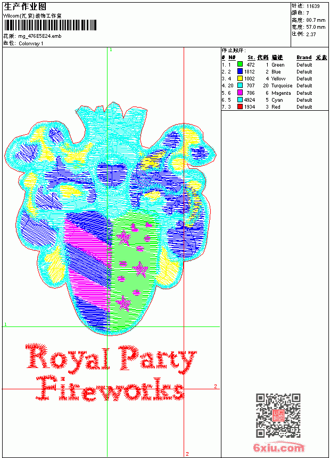330x458 pixels.
Task: Select the Turquoise color swatch in row 4
Action: 240,85
